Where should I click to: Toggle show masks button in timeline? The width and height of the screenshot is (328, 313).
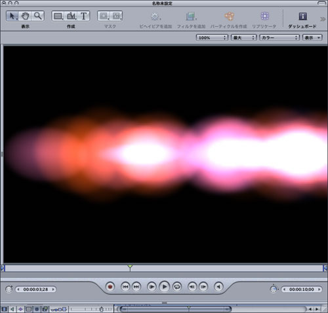point(29,309)
